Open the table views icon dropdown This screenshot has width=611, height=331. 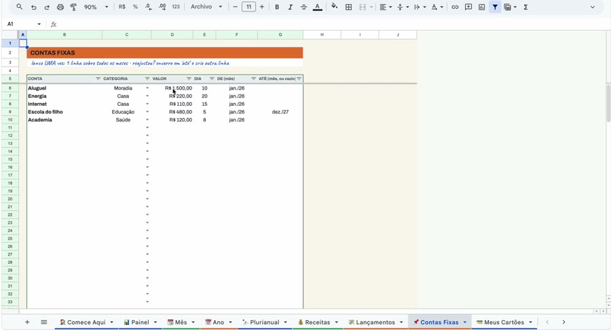(510, 7)
